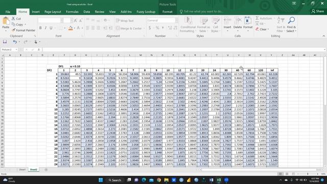Open File Explorer from the taskbar
This screenshot has height=184, width=327.
click(x=166, y=180)
